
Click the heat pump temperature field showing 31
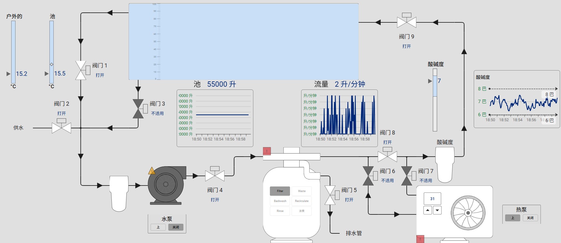(x=432, y=199)
